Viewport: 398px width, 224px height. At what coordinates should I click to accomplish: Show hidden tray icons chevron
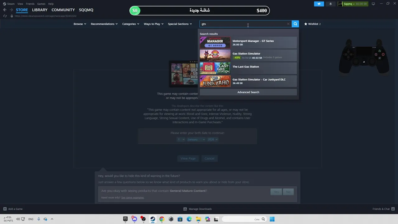(x=52, y=219)
